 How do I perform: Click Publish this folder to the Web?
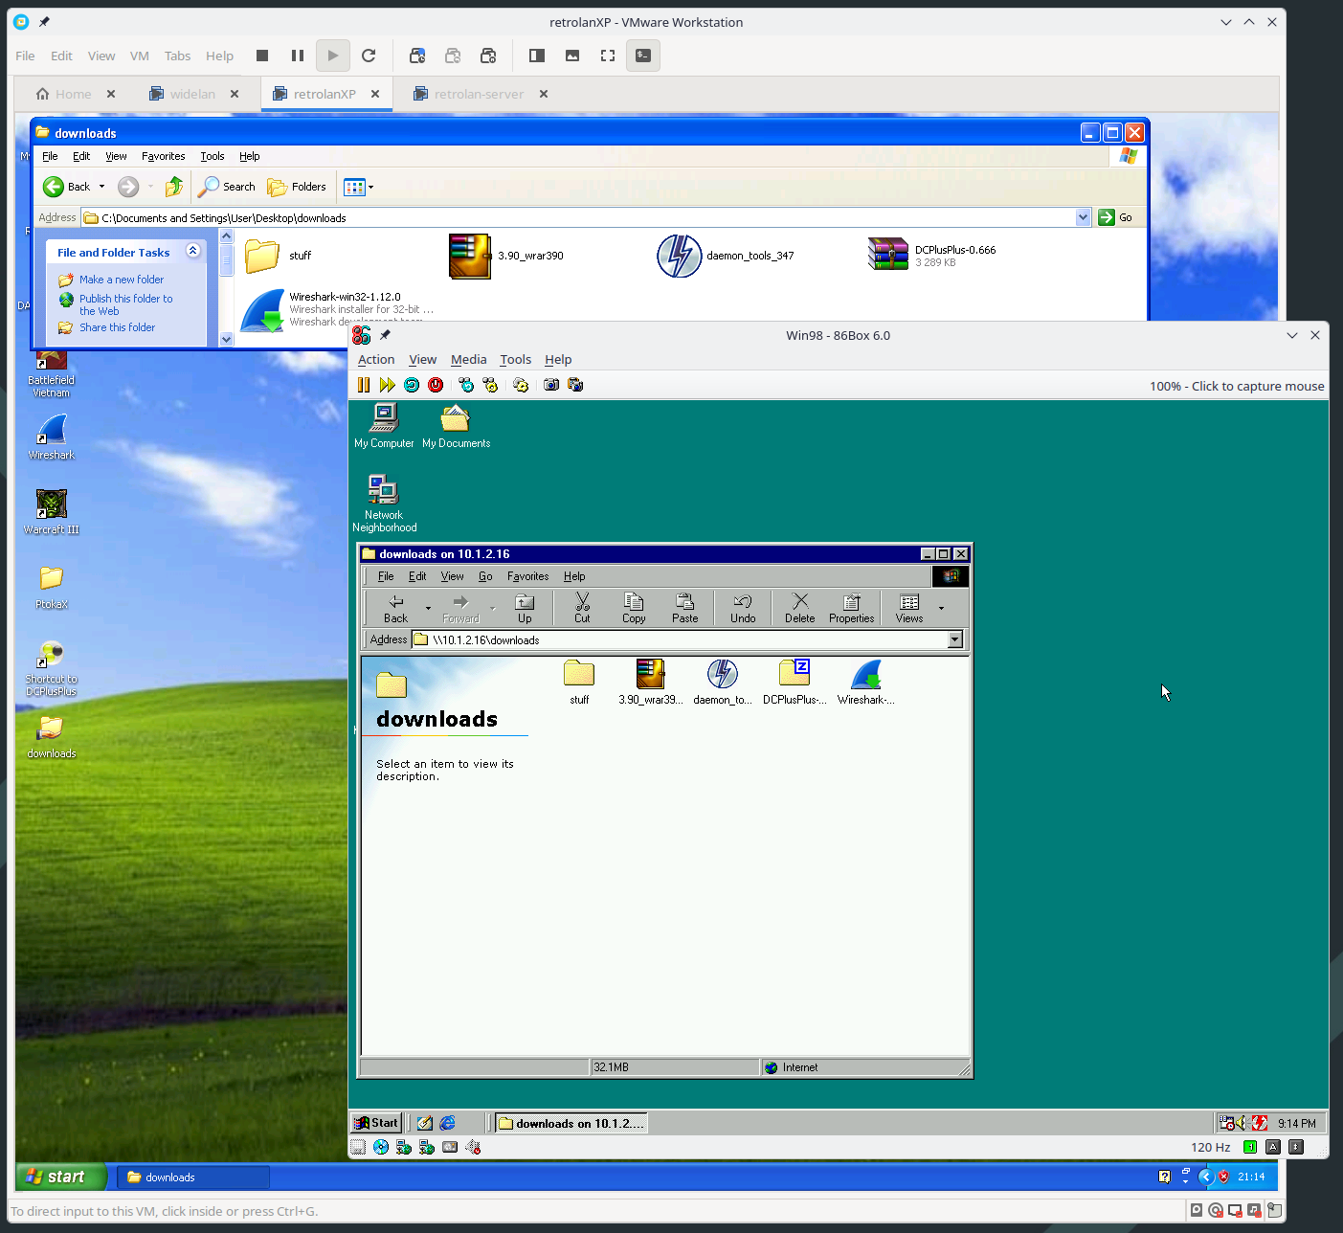[125, 304]
